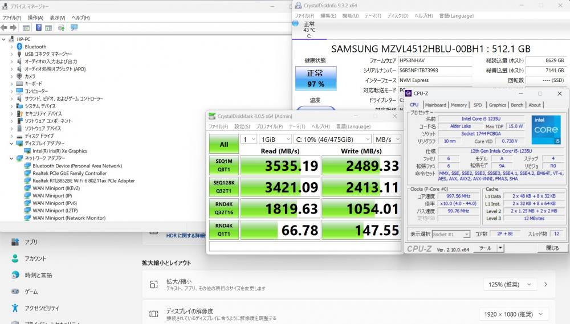The height and width of the screenshot is (324, 570).
Task: Click RND4K Q1T1 write result 147.55 bar
Action: [x=361, y=230]
